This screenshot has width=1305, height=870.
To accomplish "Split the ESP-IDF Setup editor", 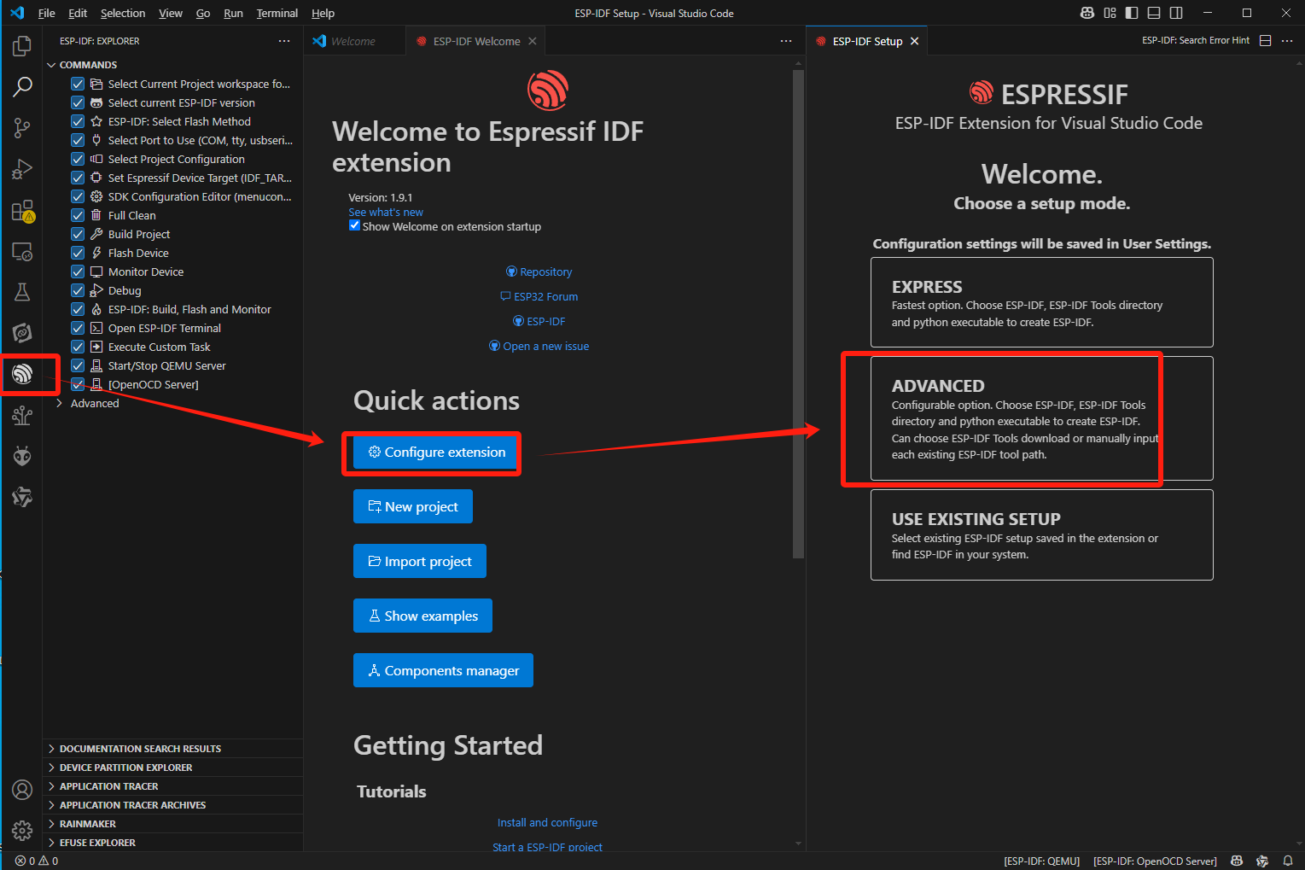I will 1266,41.
